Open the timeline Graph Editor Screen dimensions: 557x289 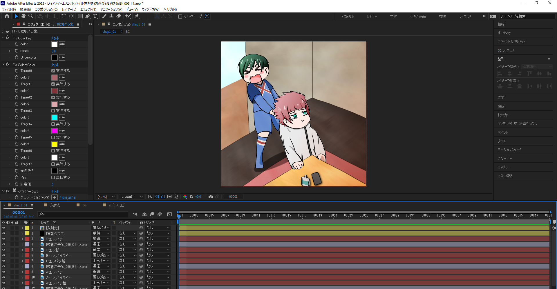coord(169,214)
